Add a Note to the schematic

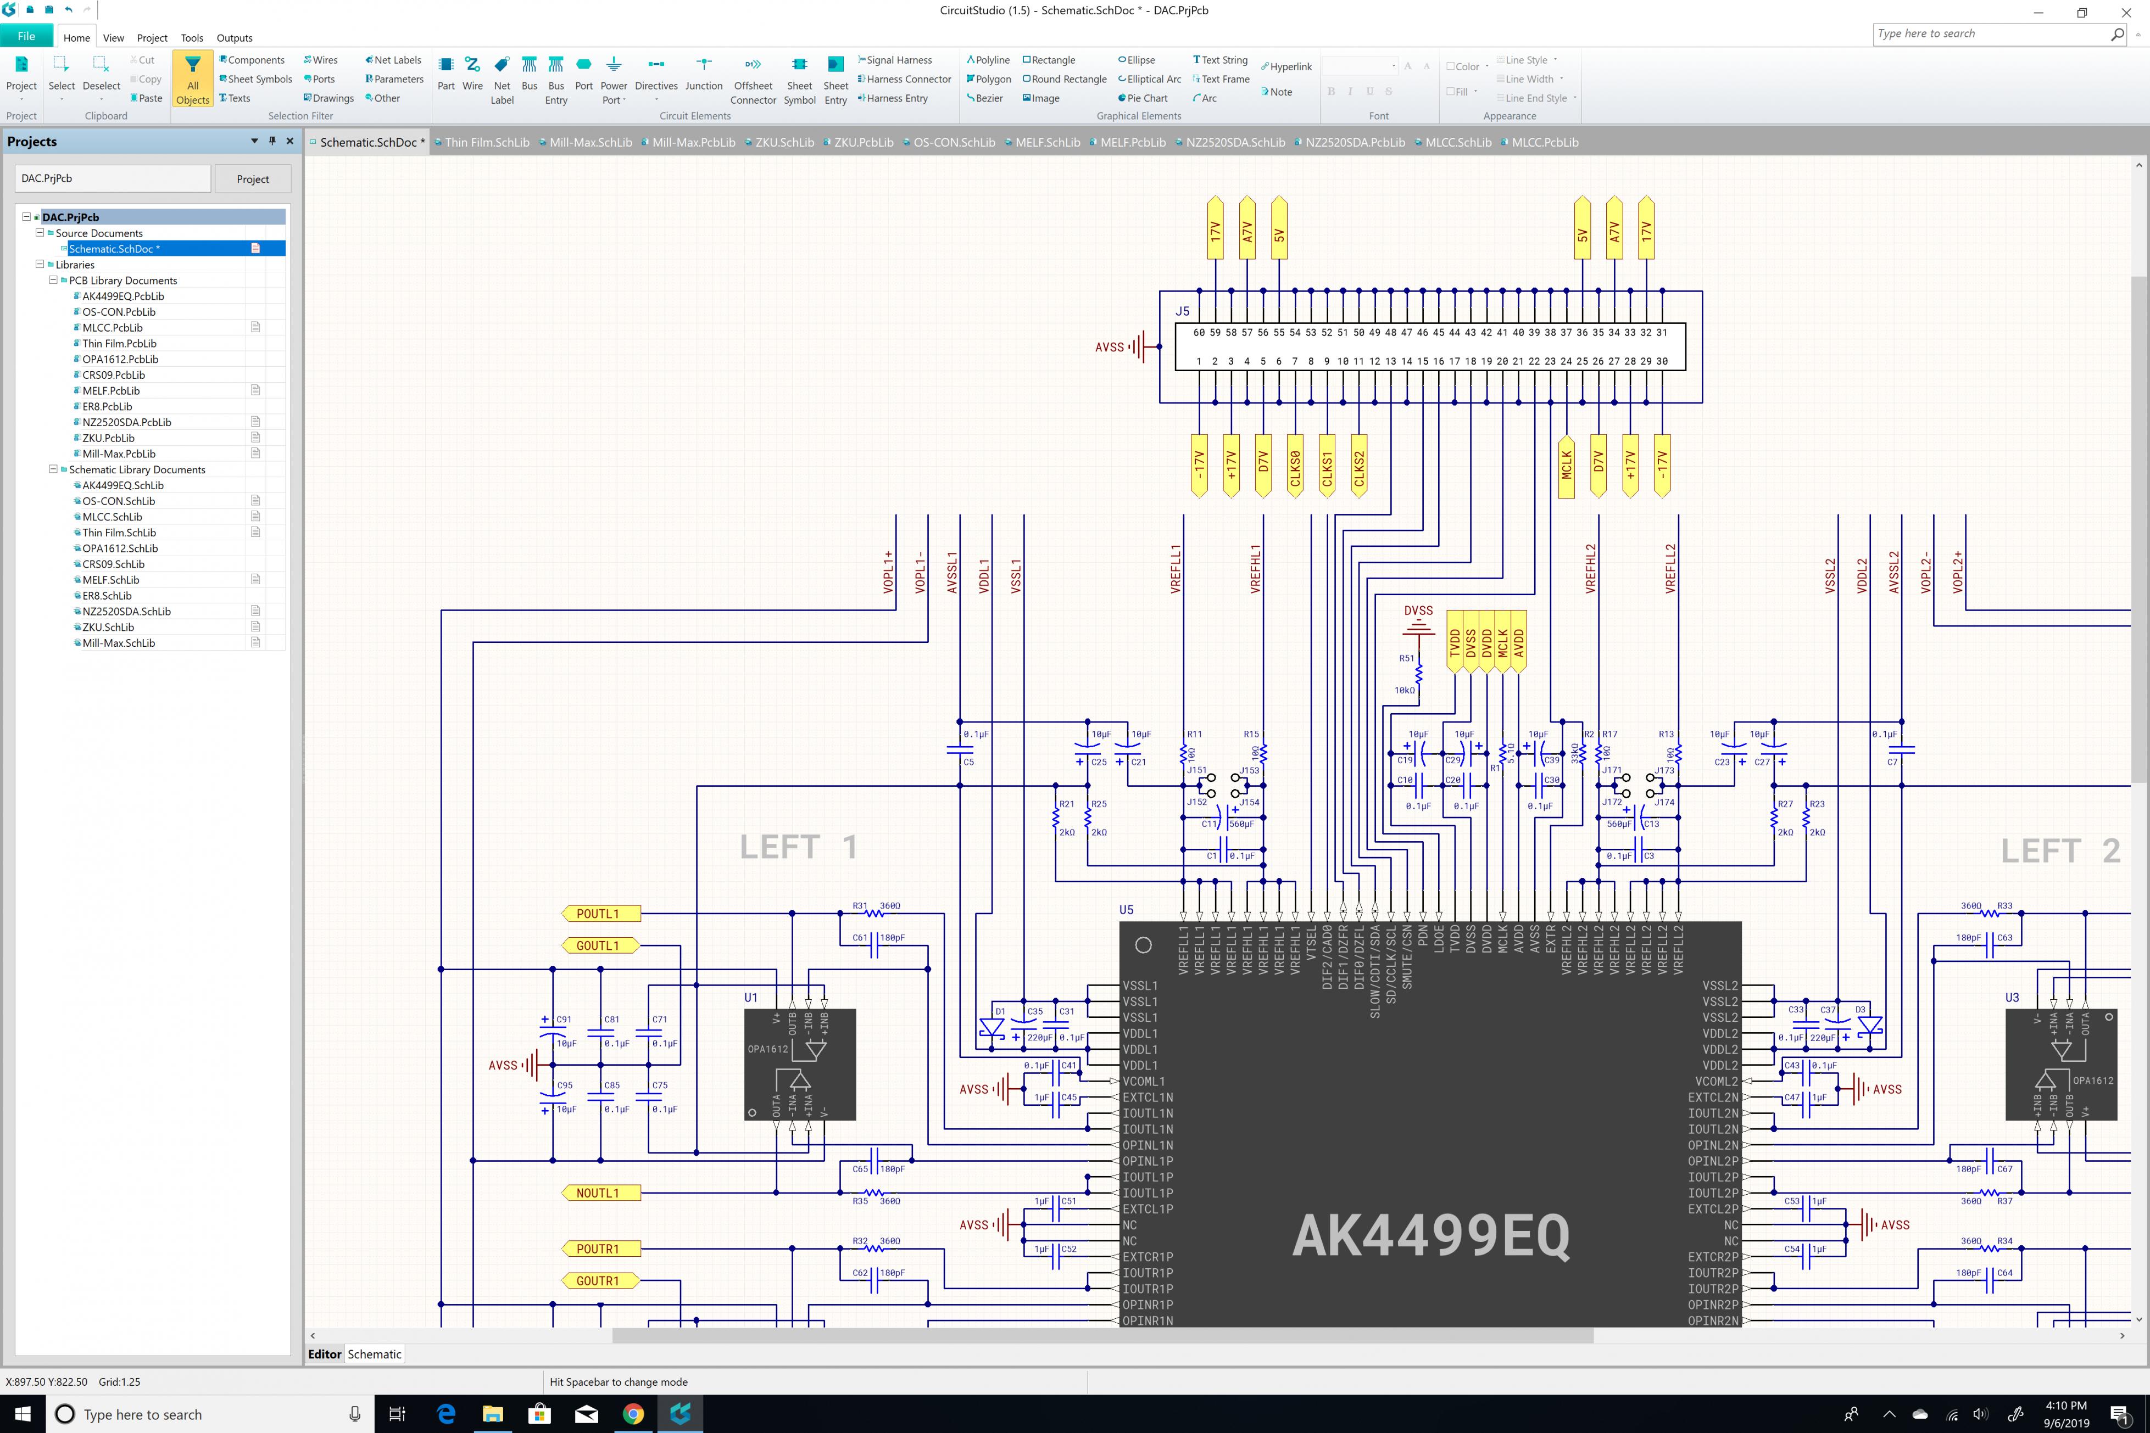point(1276,92)
